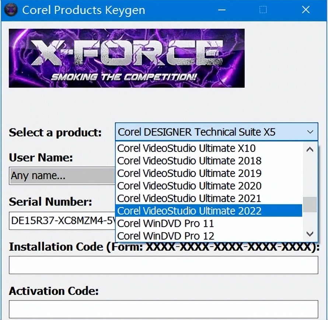Click the product list scroll up arrow
Screen dimensions: 328x320
(x=310, y=150)
